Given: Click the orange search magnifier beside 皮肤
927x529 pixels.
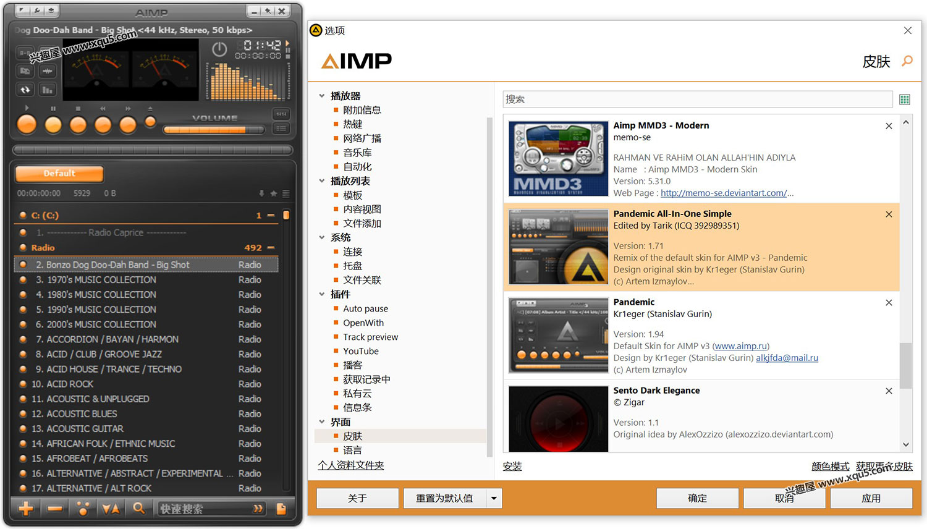Looking at the screenshot, I should tap(907, 61).
